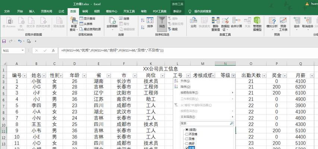Check the 良好 filter checkbox
The height and width of the screenshot is (149, 318).
coord(187,143)
